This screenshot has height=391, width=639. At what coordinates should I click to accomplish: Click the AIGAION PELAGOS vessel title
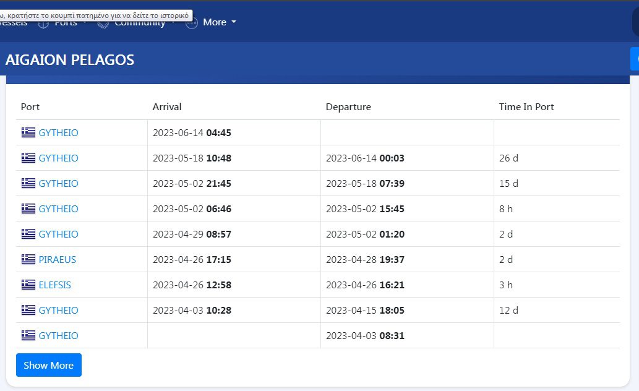point(70,59)
